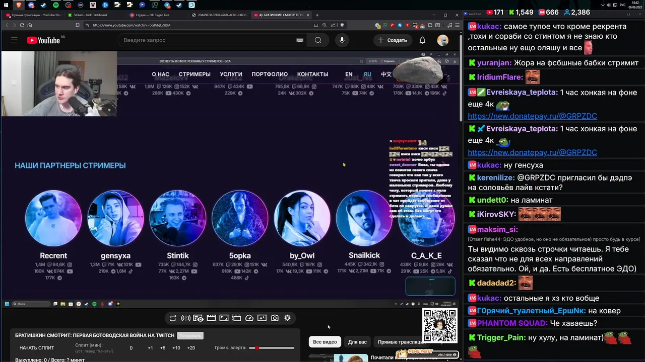Go to YouTube home via the logo
Viewport: 645px width, 362px height.
[x=43, y=40]
